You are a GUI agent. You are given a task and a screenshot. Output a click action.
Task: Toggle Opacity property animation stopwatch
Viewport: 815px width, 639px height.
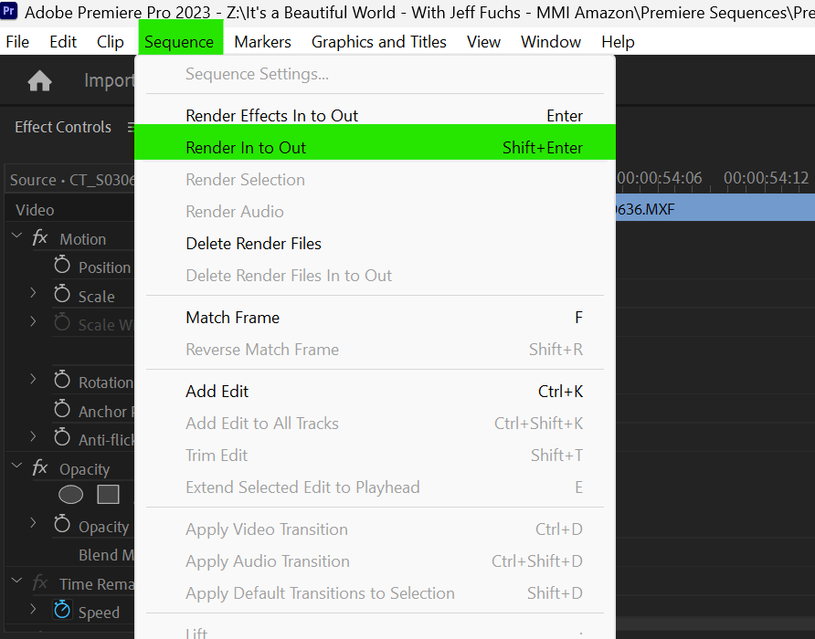click(62, 524)
